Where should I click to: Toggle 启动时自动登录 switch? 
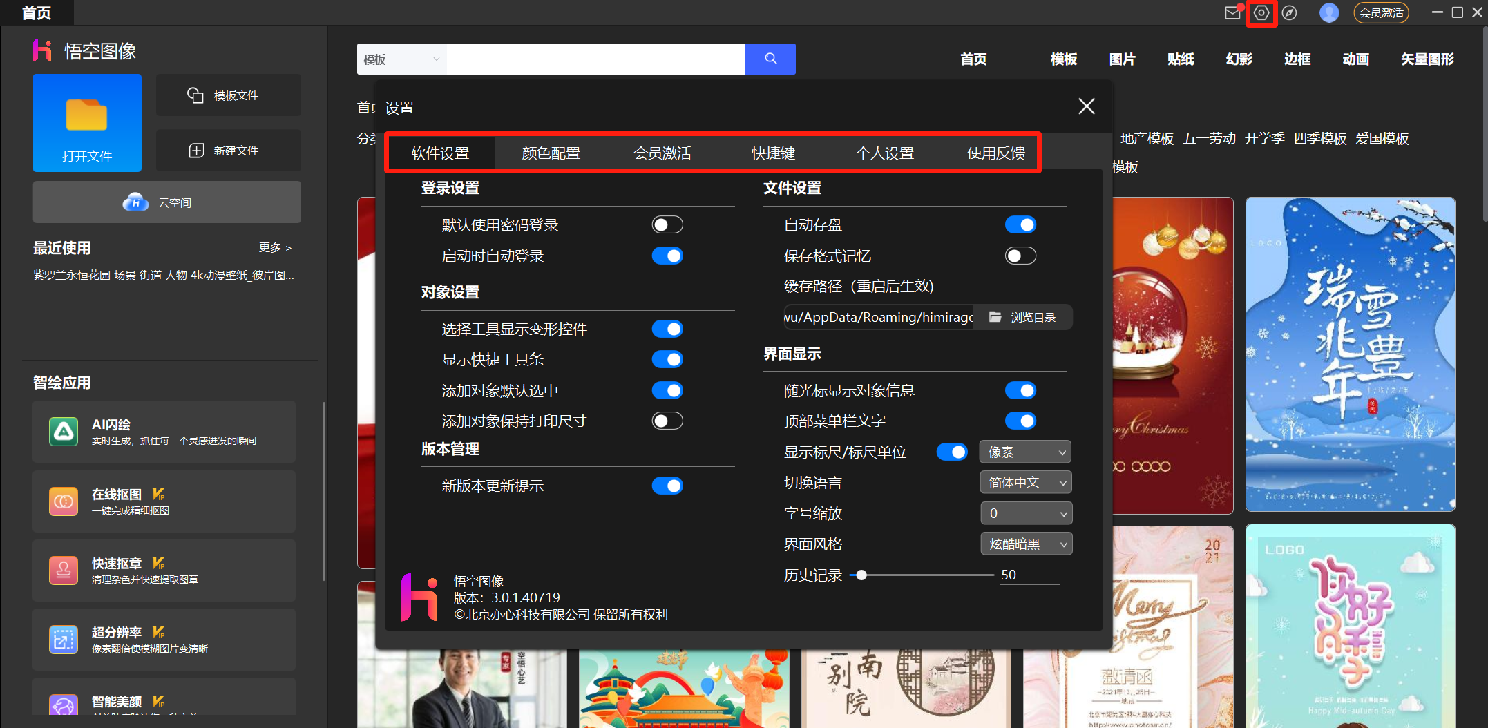667,256
